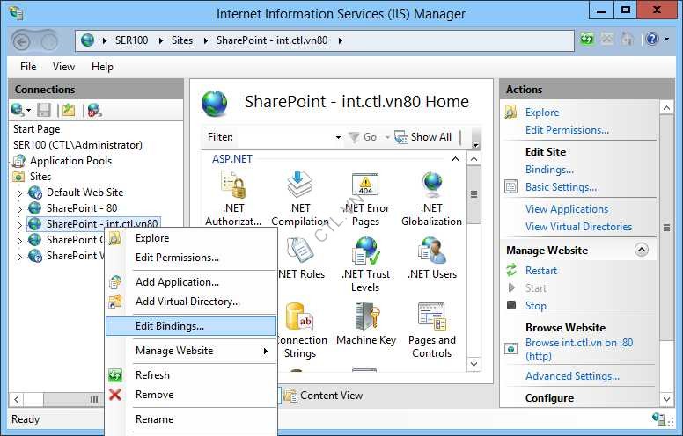
Task: Select Application Pools in Connections tree
Action: (x=70, y=161)
